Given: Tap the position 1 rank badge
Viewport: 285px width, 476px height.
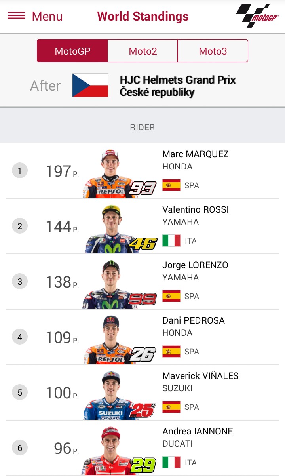Looking at the screenshot, I should [x=20, y=171].
